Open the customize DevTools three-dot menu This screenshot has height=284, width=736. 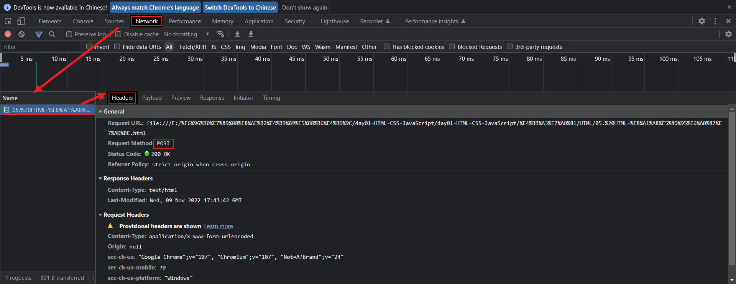click(715, 21)
